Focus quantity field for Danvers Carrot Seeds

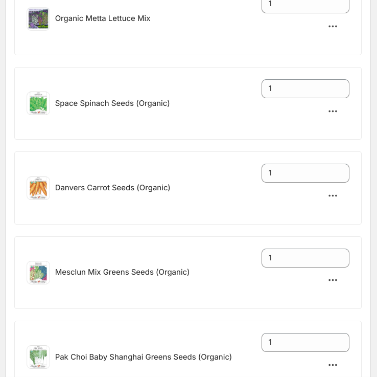pos(305,173)
